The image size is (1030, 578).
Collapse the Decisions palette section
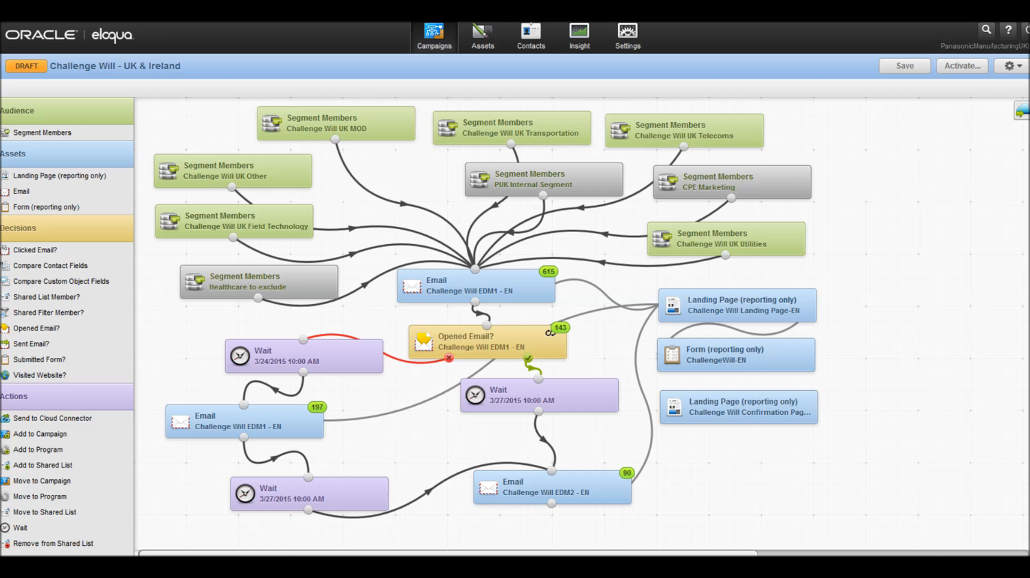tap(67, 228)
